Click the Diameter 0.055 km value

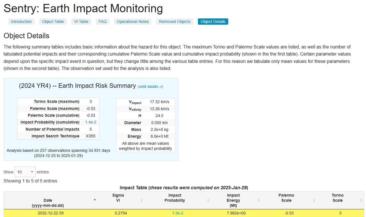pyautogui.click(x=160, y=123)
